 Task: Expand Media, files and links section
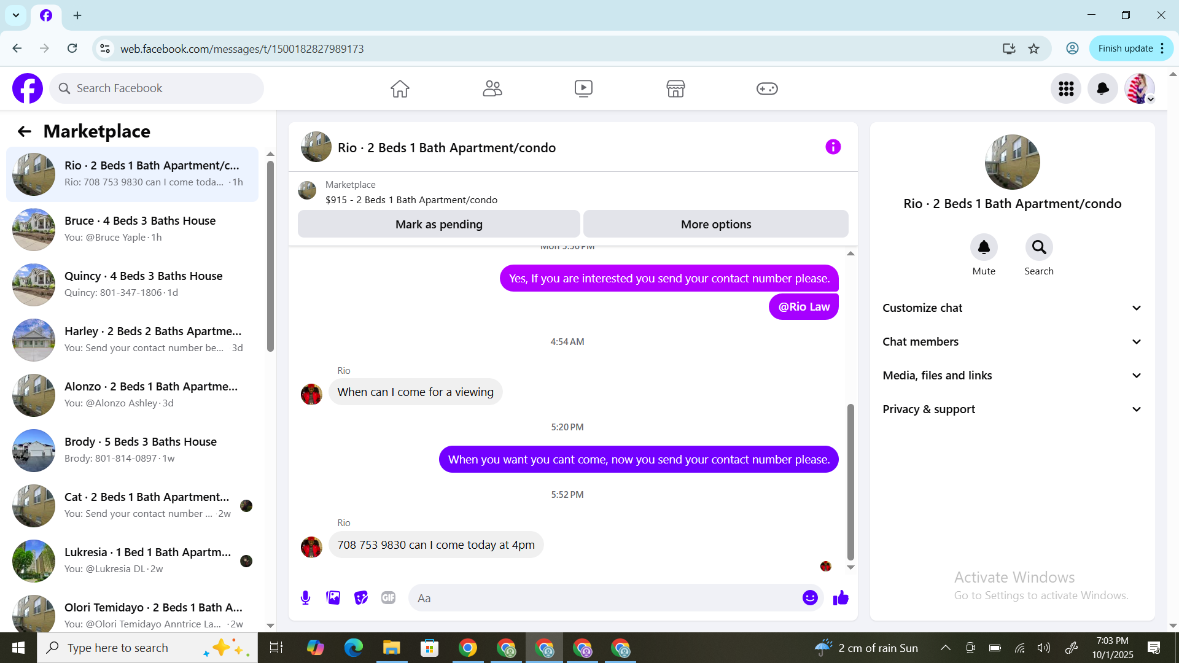1012,375
